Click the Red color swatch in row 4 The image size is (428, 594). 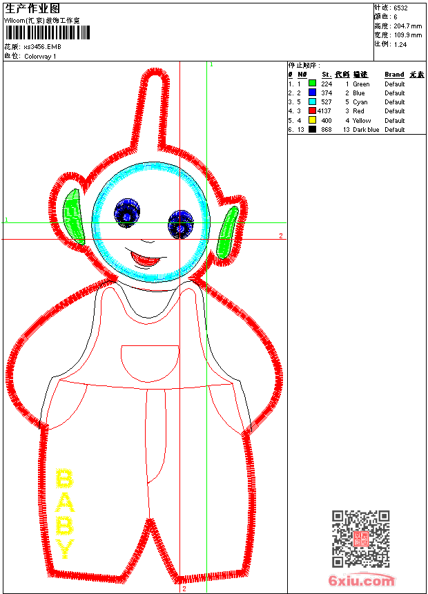pos(312,111)
